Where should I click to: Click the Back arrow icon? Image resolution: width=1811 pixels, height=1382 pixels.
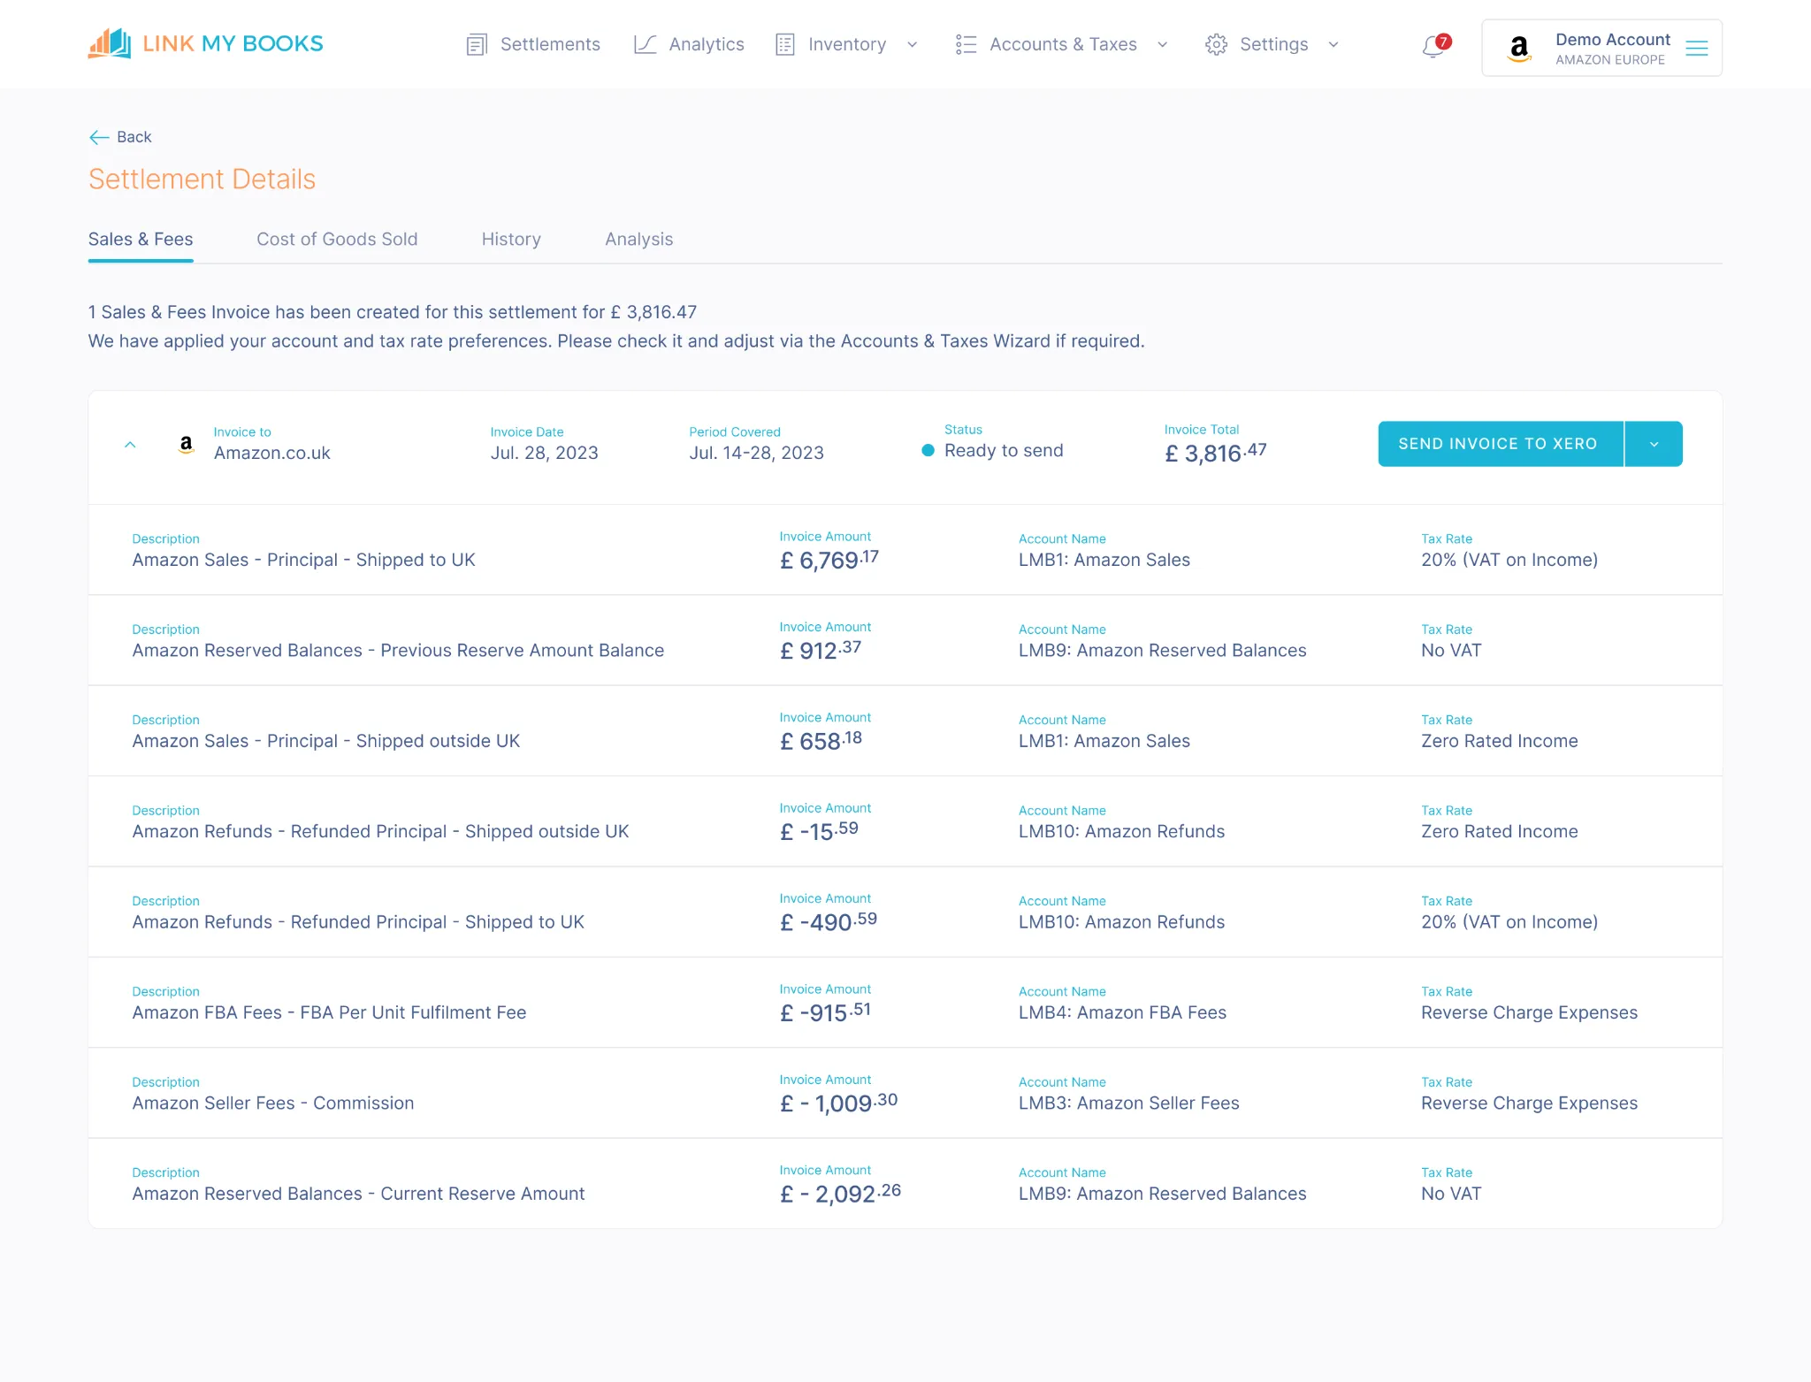99,137
